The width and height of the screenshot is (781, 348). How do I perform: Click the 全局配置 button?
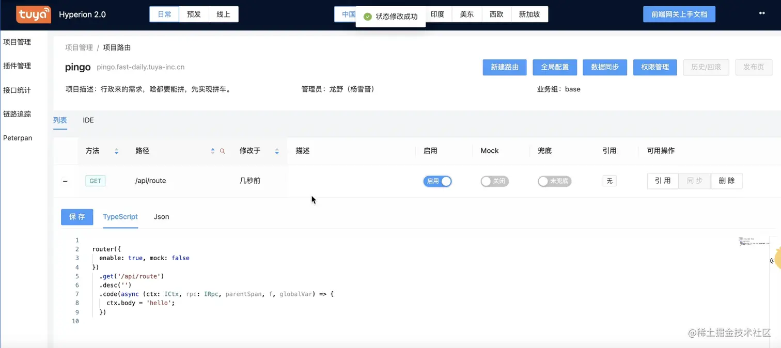tap(555, 67)
